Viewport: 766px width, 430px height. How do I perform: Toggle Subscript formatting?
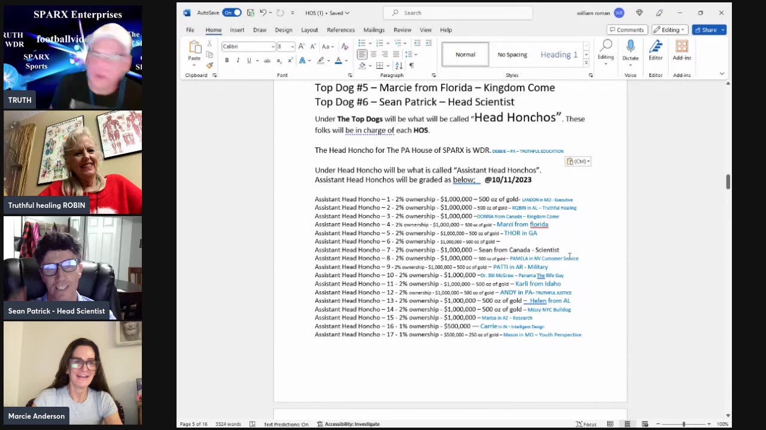point(279,60)
